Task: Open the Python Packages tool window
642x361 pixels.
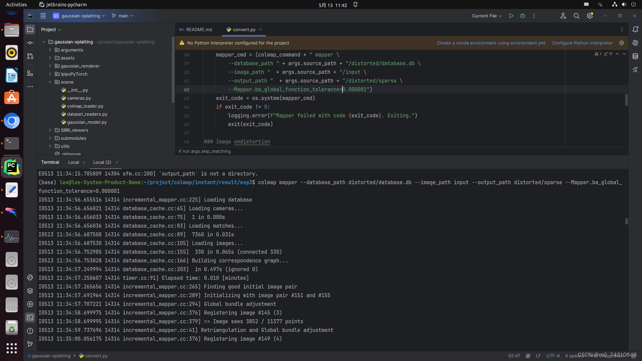Action: (30, 291)
